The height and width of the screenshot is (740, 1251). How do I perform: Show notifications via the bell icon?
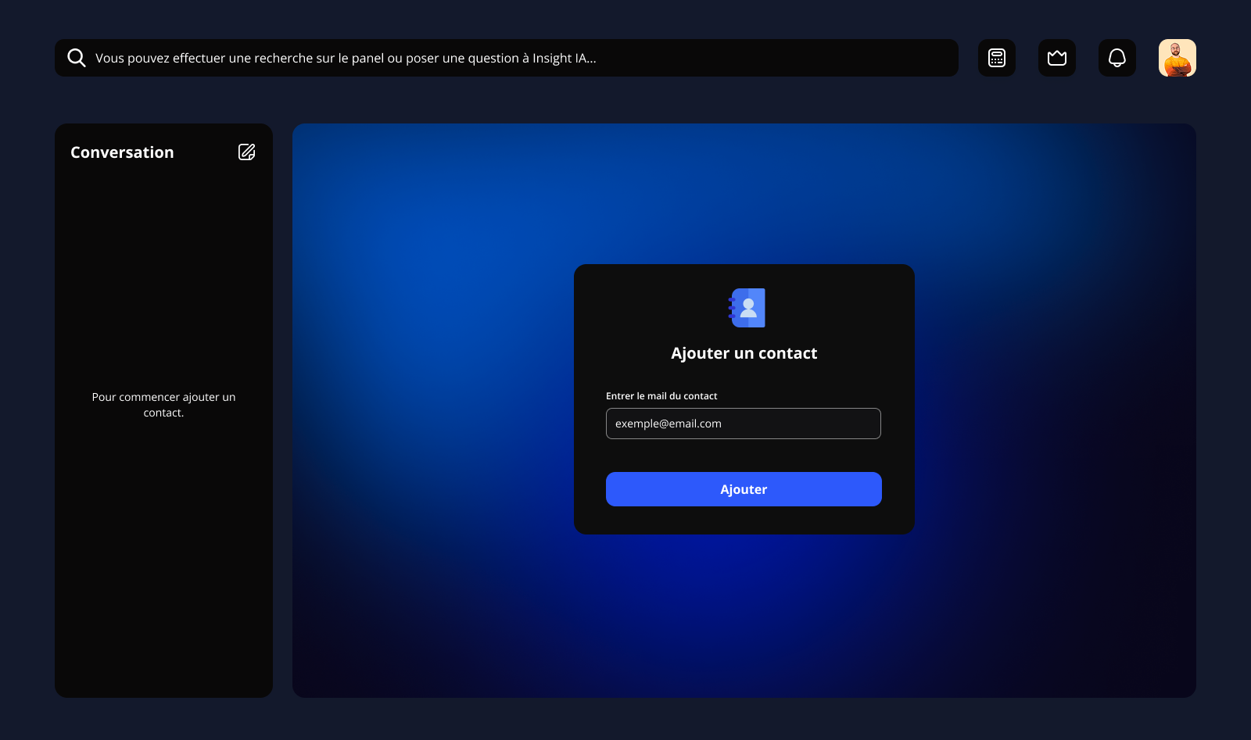coord(1117,58)
